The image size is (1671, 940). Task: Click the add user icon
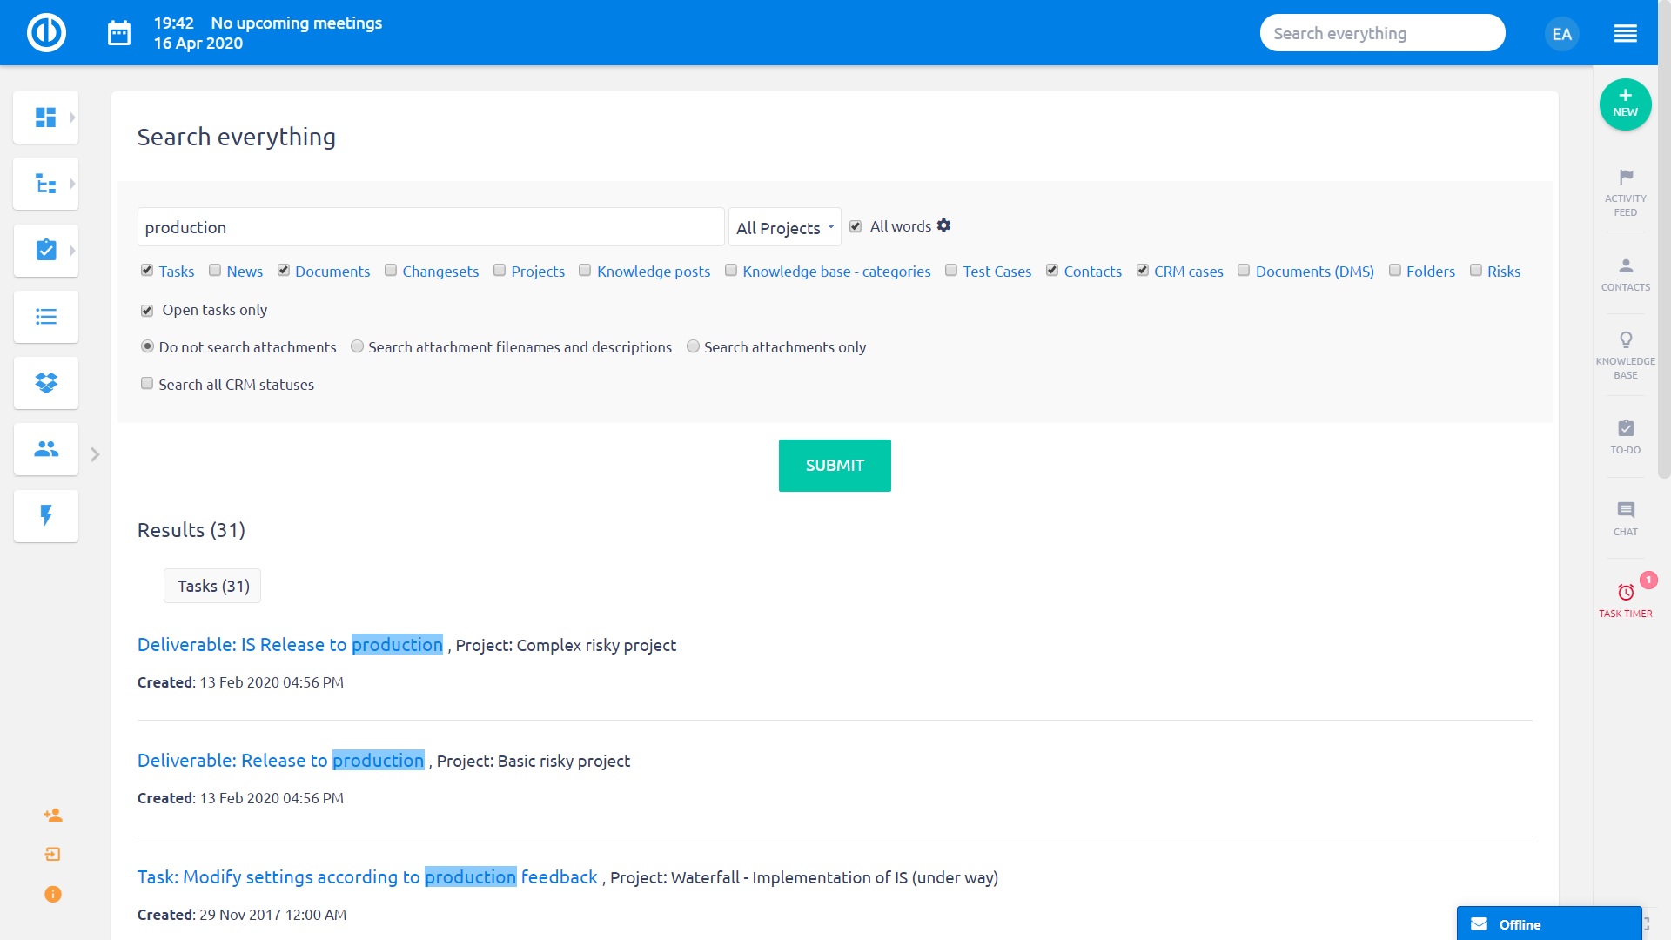(x=52, y=816)
